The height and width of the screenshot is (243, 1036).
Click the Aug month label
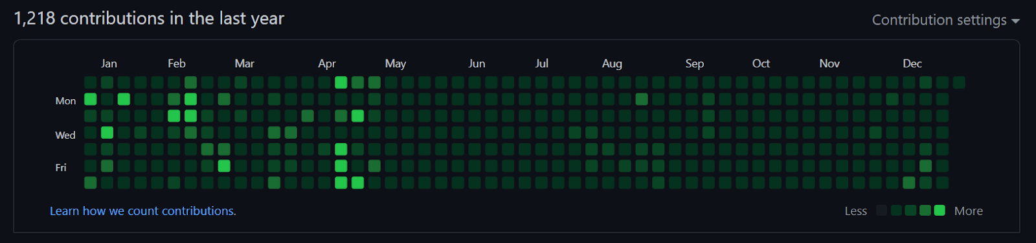[612, 64]
